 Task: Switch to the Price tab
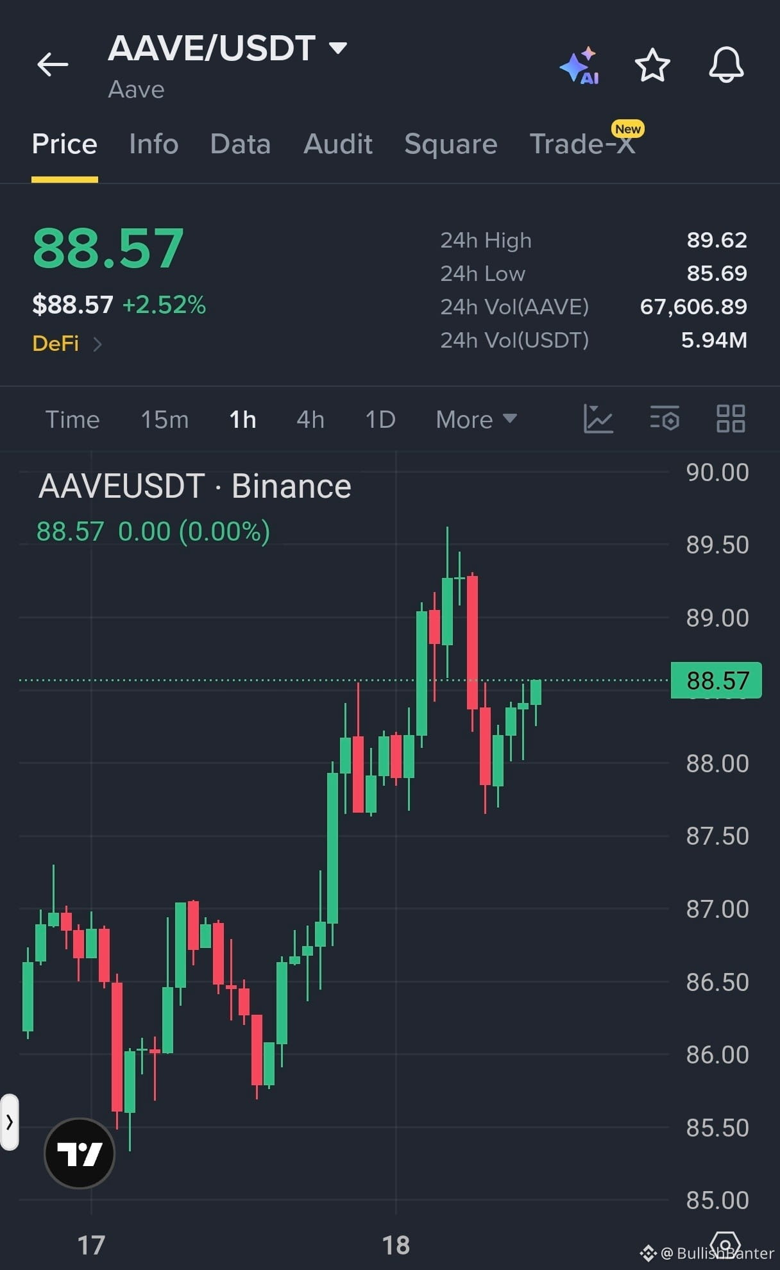pyautogui.click(x=64, y=144)
